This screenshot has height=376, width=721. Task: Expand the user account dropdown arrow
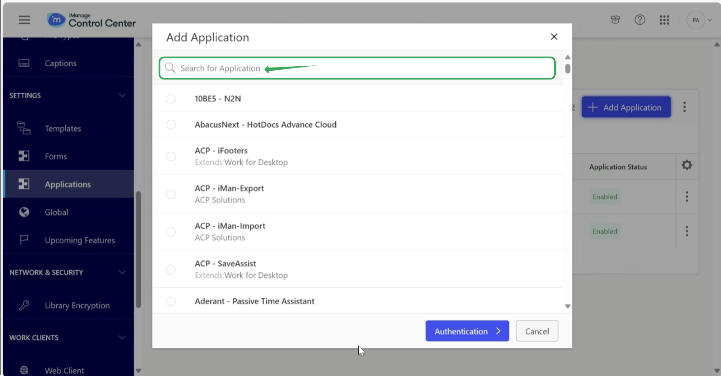tap(710, 20)
